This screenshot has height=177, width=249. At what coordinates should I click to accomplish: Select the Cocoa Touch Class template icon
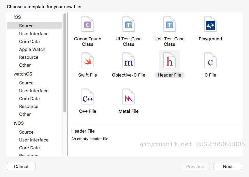(x=88, y=24)
